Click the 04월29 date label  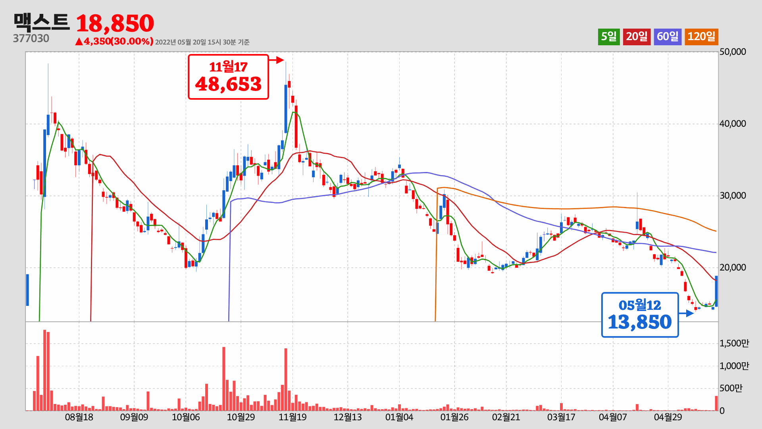[x=668, y=417]
